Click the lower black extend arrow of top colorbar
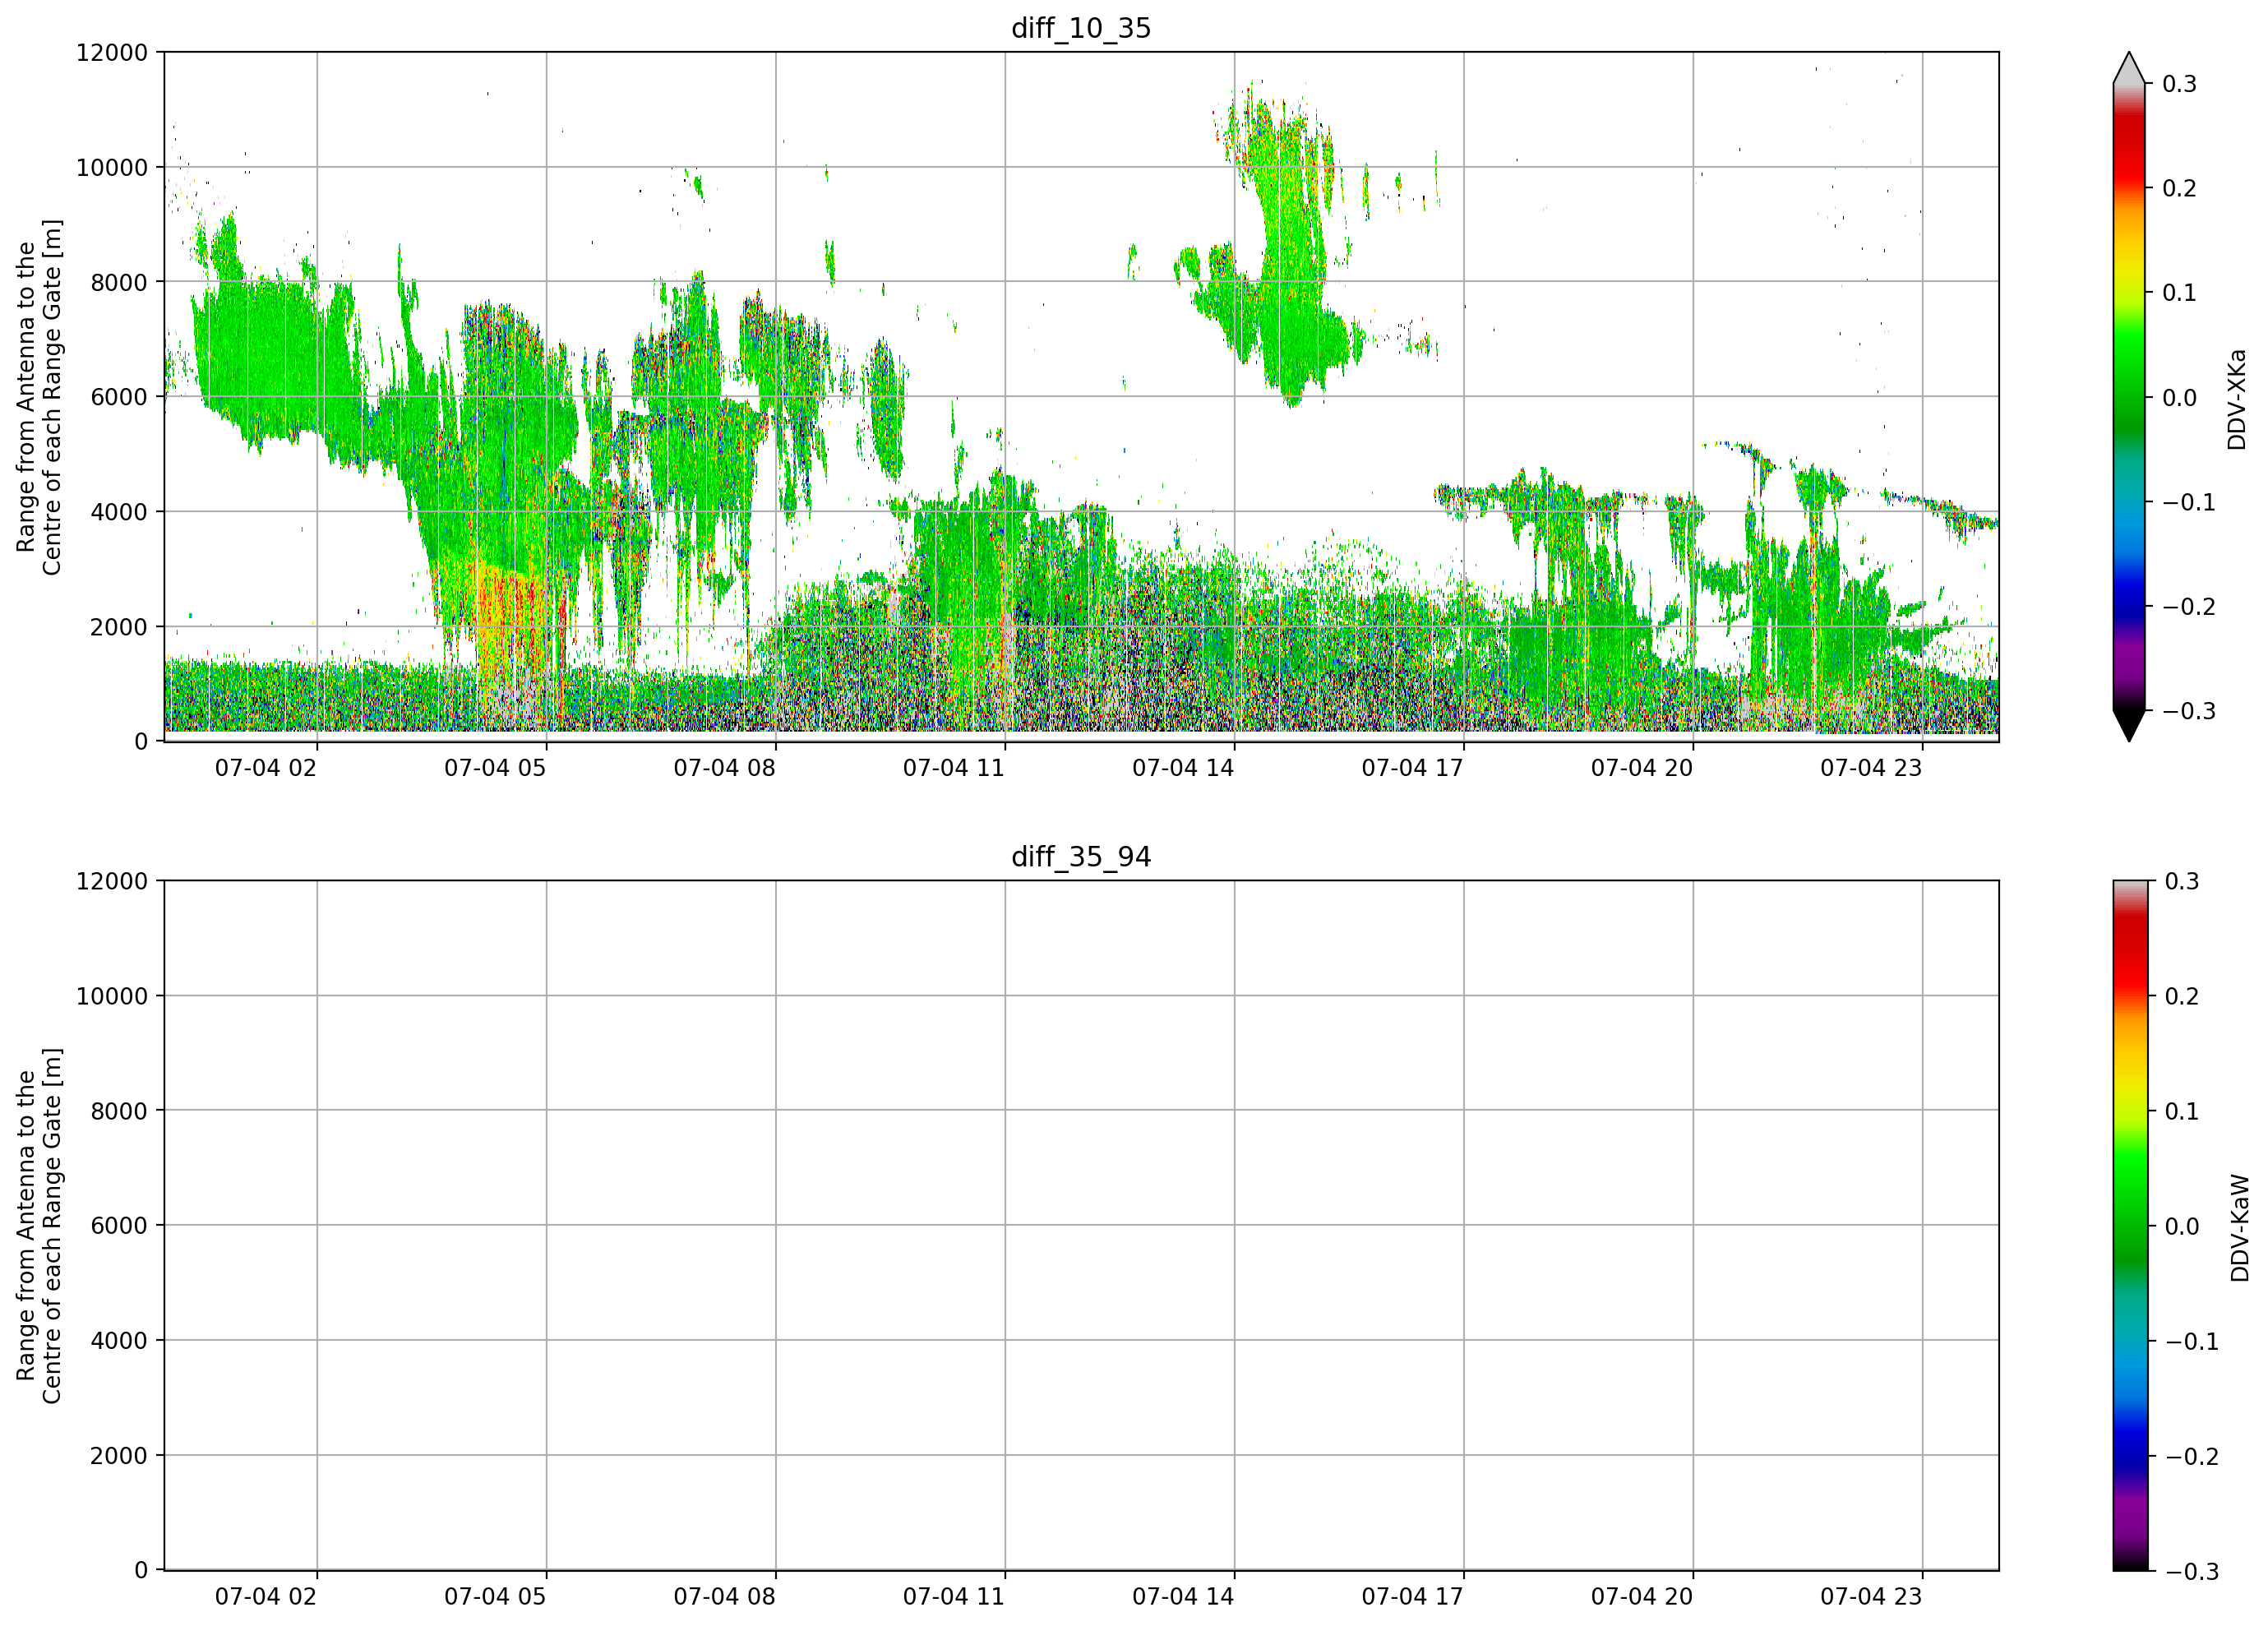Viewport: 2268px width, 1626px height. [x=2129, y=726]
